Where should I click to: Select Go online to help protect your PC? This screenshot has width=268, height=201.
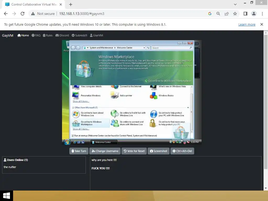click(x=167, y=114)
